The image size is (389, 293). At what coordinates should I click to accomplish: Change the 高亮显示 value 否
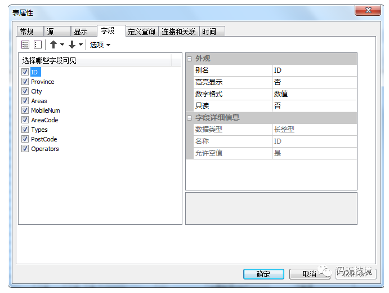click(314, 82)
